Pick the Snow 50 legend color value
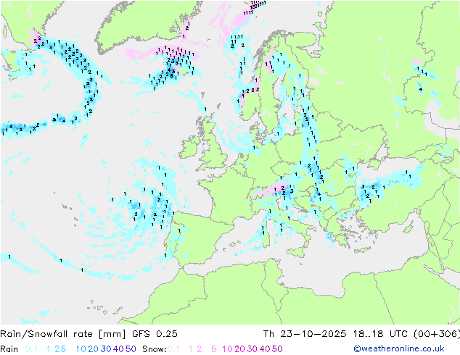 pos(277,349)
